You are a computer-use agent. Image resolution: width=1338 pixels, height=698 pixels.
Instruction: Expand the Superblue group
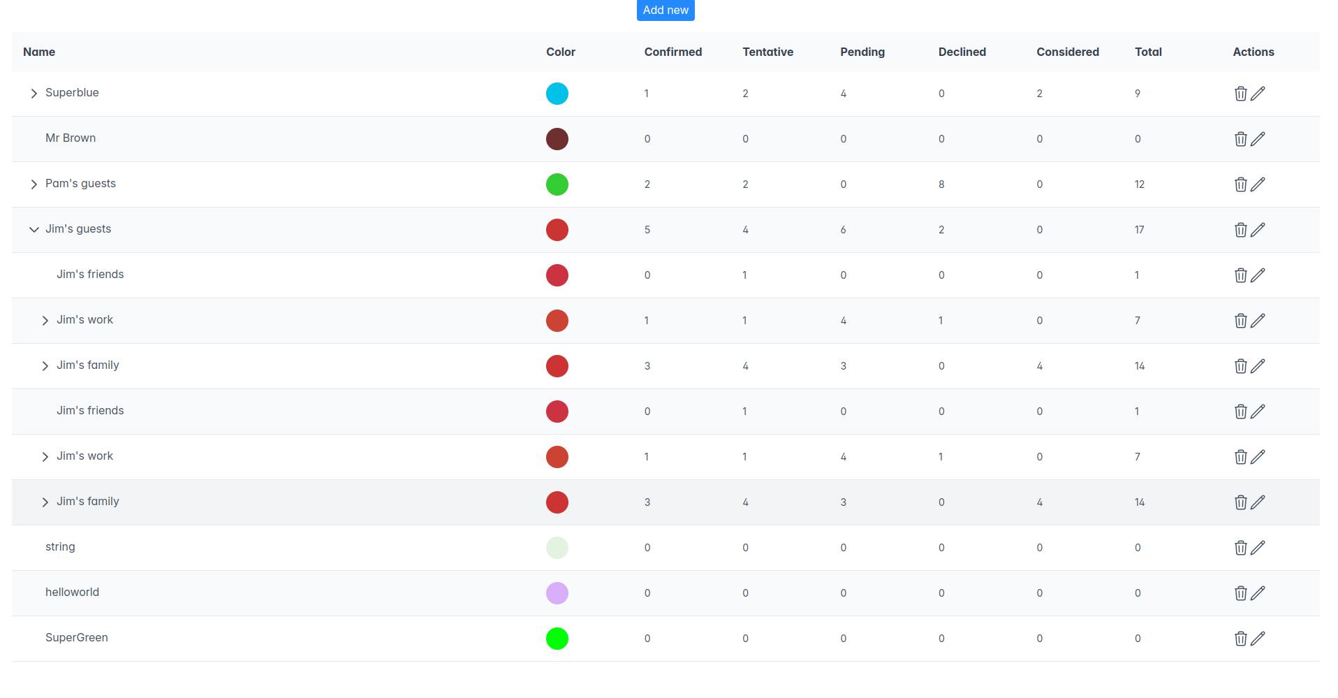click(x=34, y=94)
